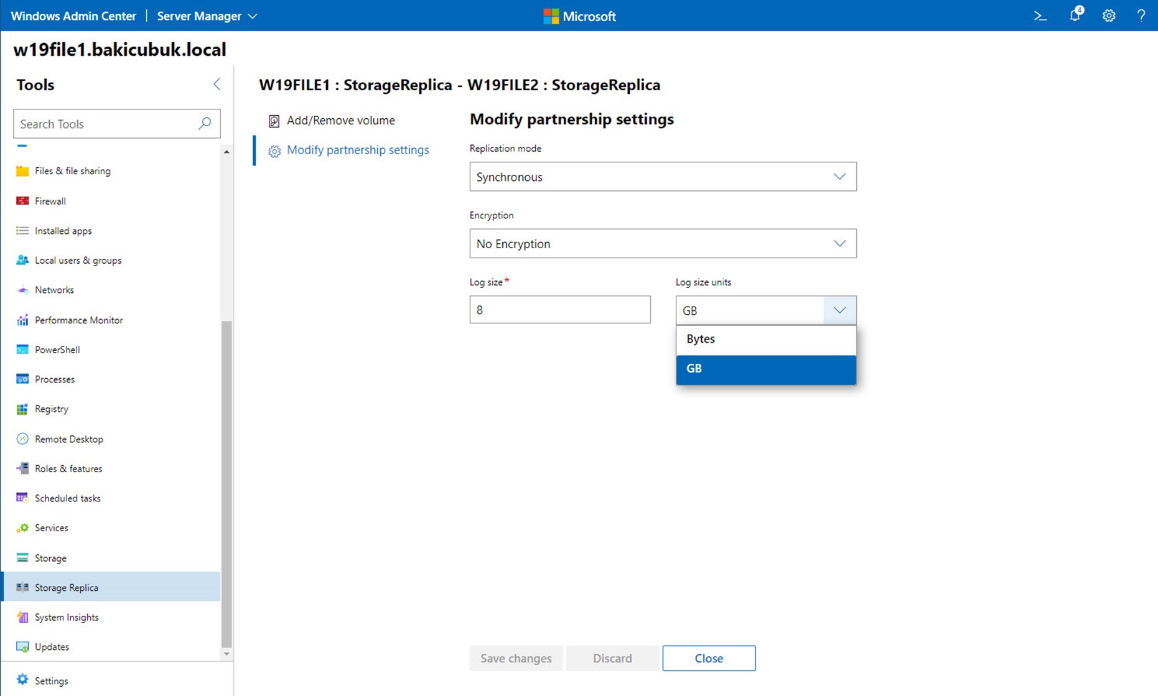Open the notifications bell icon
Screen dimensions: 1158x696
(1075, 15)
